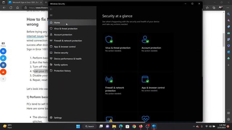Open Device security in the sidebar
This screenshot has width=232, height=130.
point(72,53)
